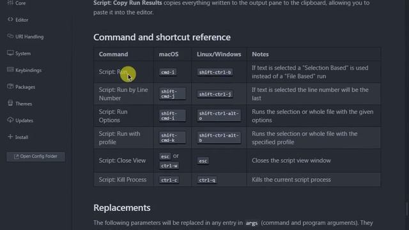Click the Install plus icon
The image size is (409, 230).
click(x=10, y=137)
